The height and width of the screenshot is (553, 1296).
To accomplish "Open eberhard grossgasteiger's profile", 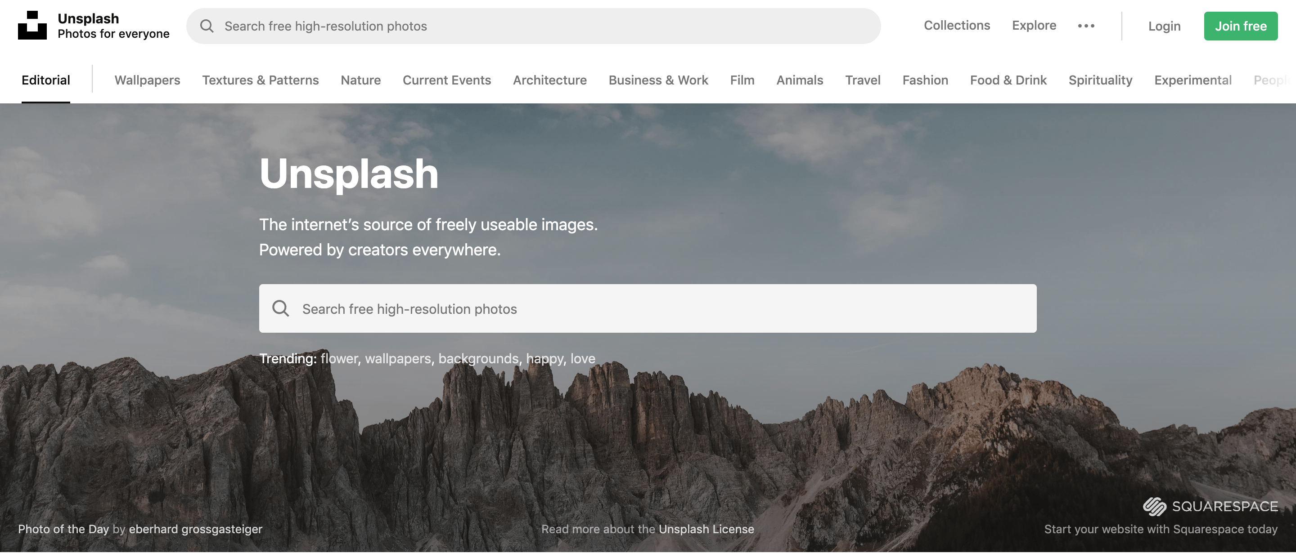I will pos(196,529).
